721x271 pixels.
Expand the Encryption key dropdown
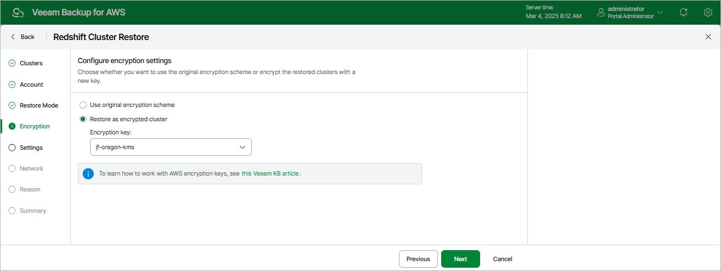coord(171,147)
